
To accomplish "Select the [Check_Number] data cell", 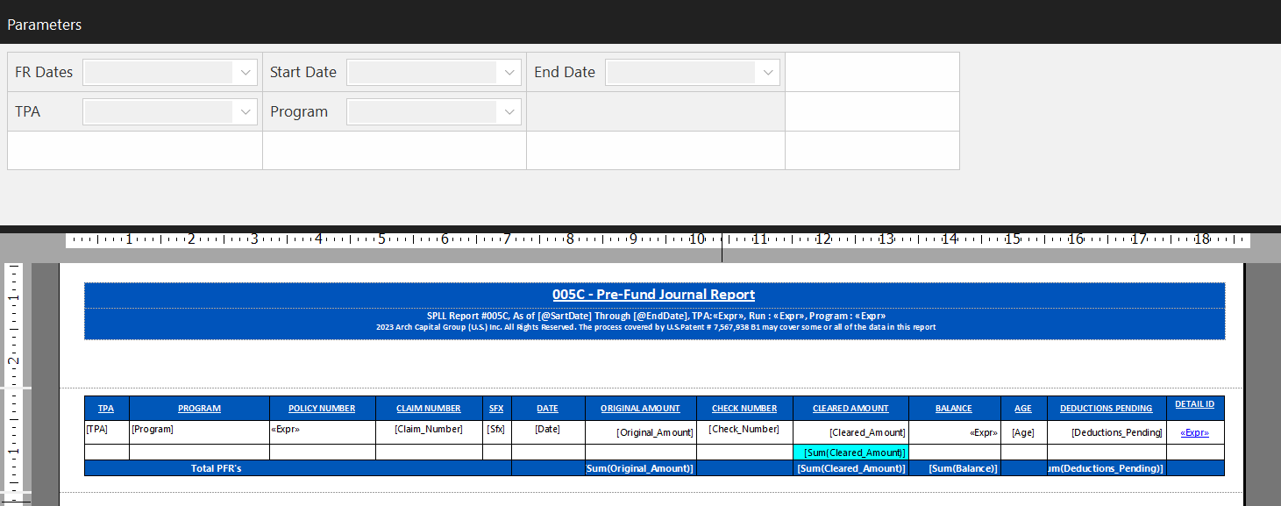I will (744, 432).
